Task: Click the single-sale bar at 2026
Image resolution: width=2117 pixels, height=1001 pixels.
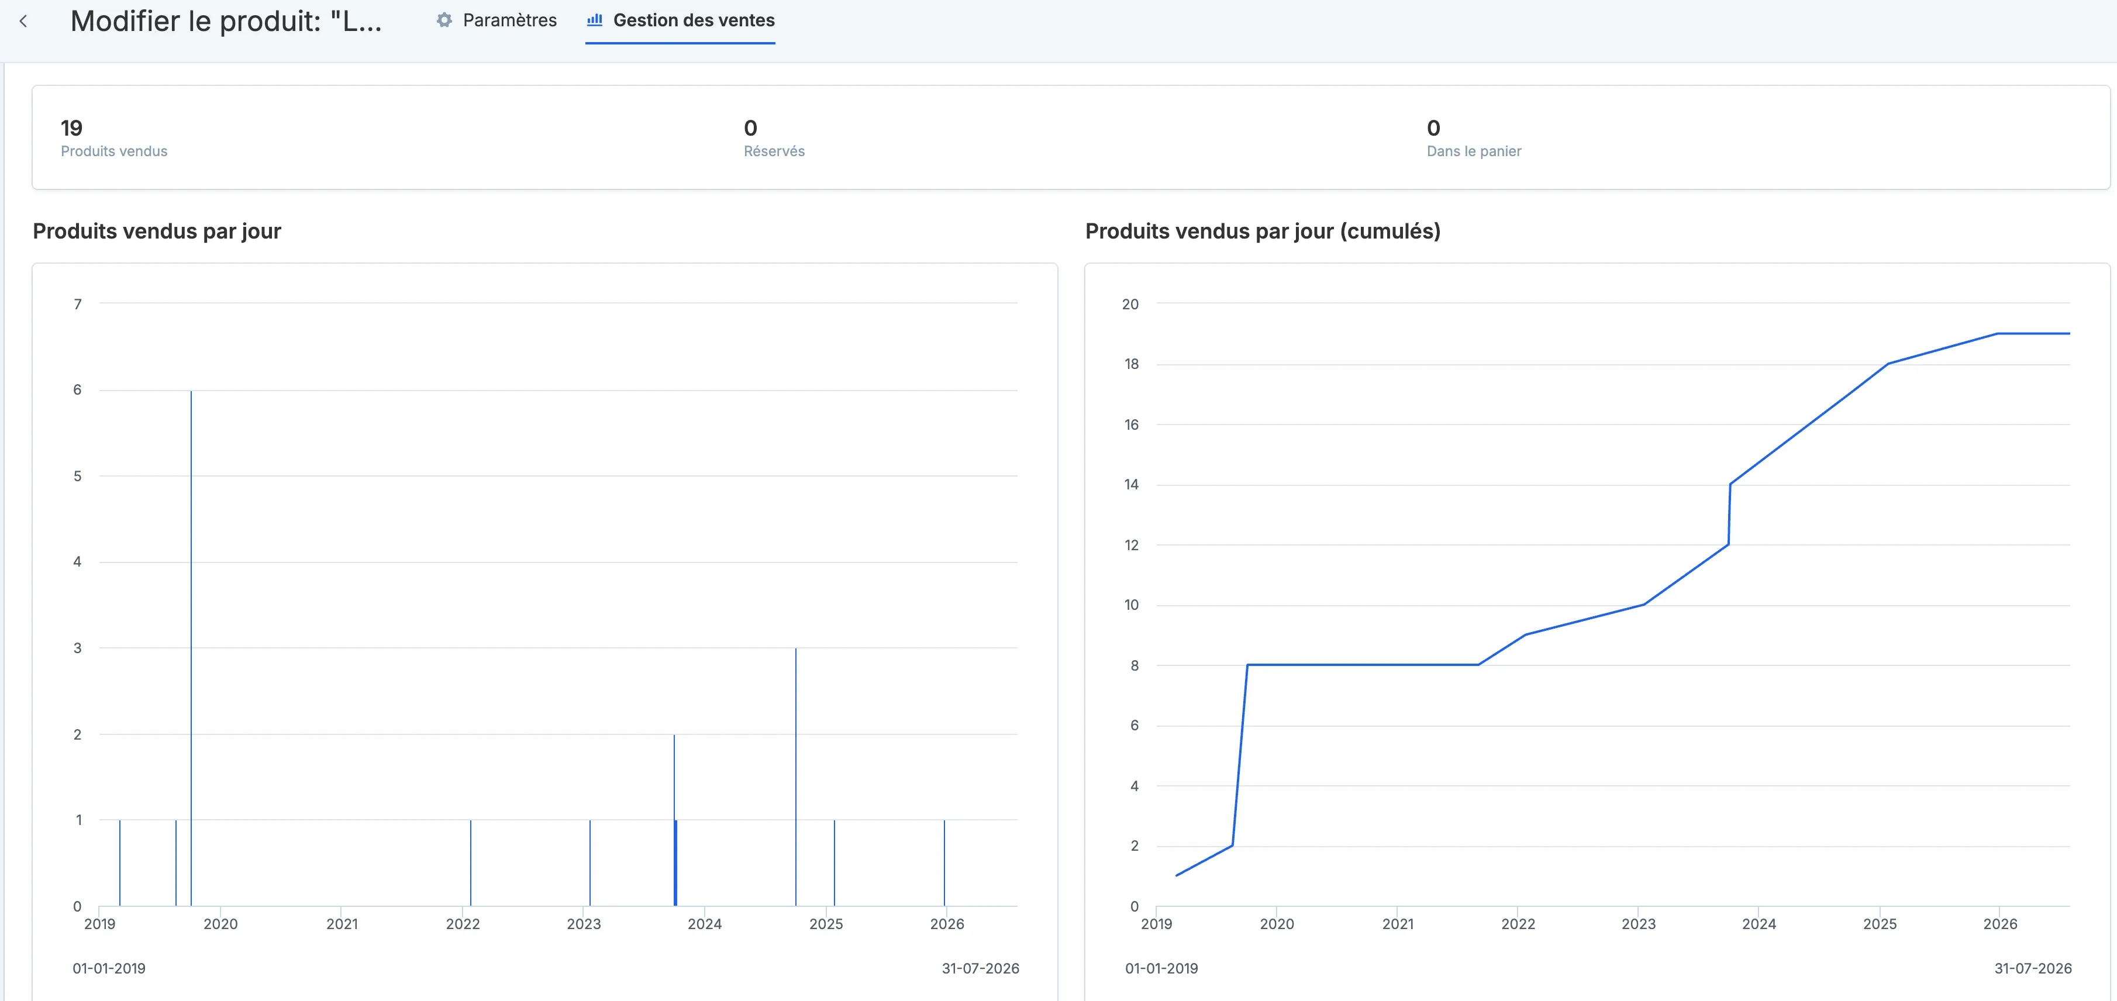Action: tap(944, 863)
